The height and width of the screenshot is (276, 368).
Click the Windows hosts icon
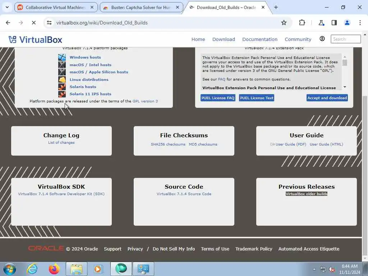[x=62, y=57]
